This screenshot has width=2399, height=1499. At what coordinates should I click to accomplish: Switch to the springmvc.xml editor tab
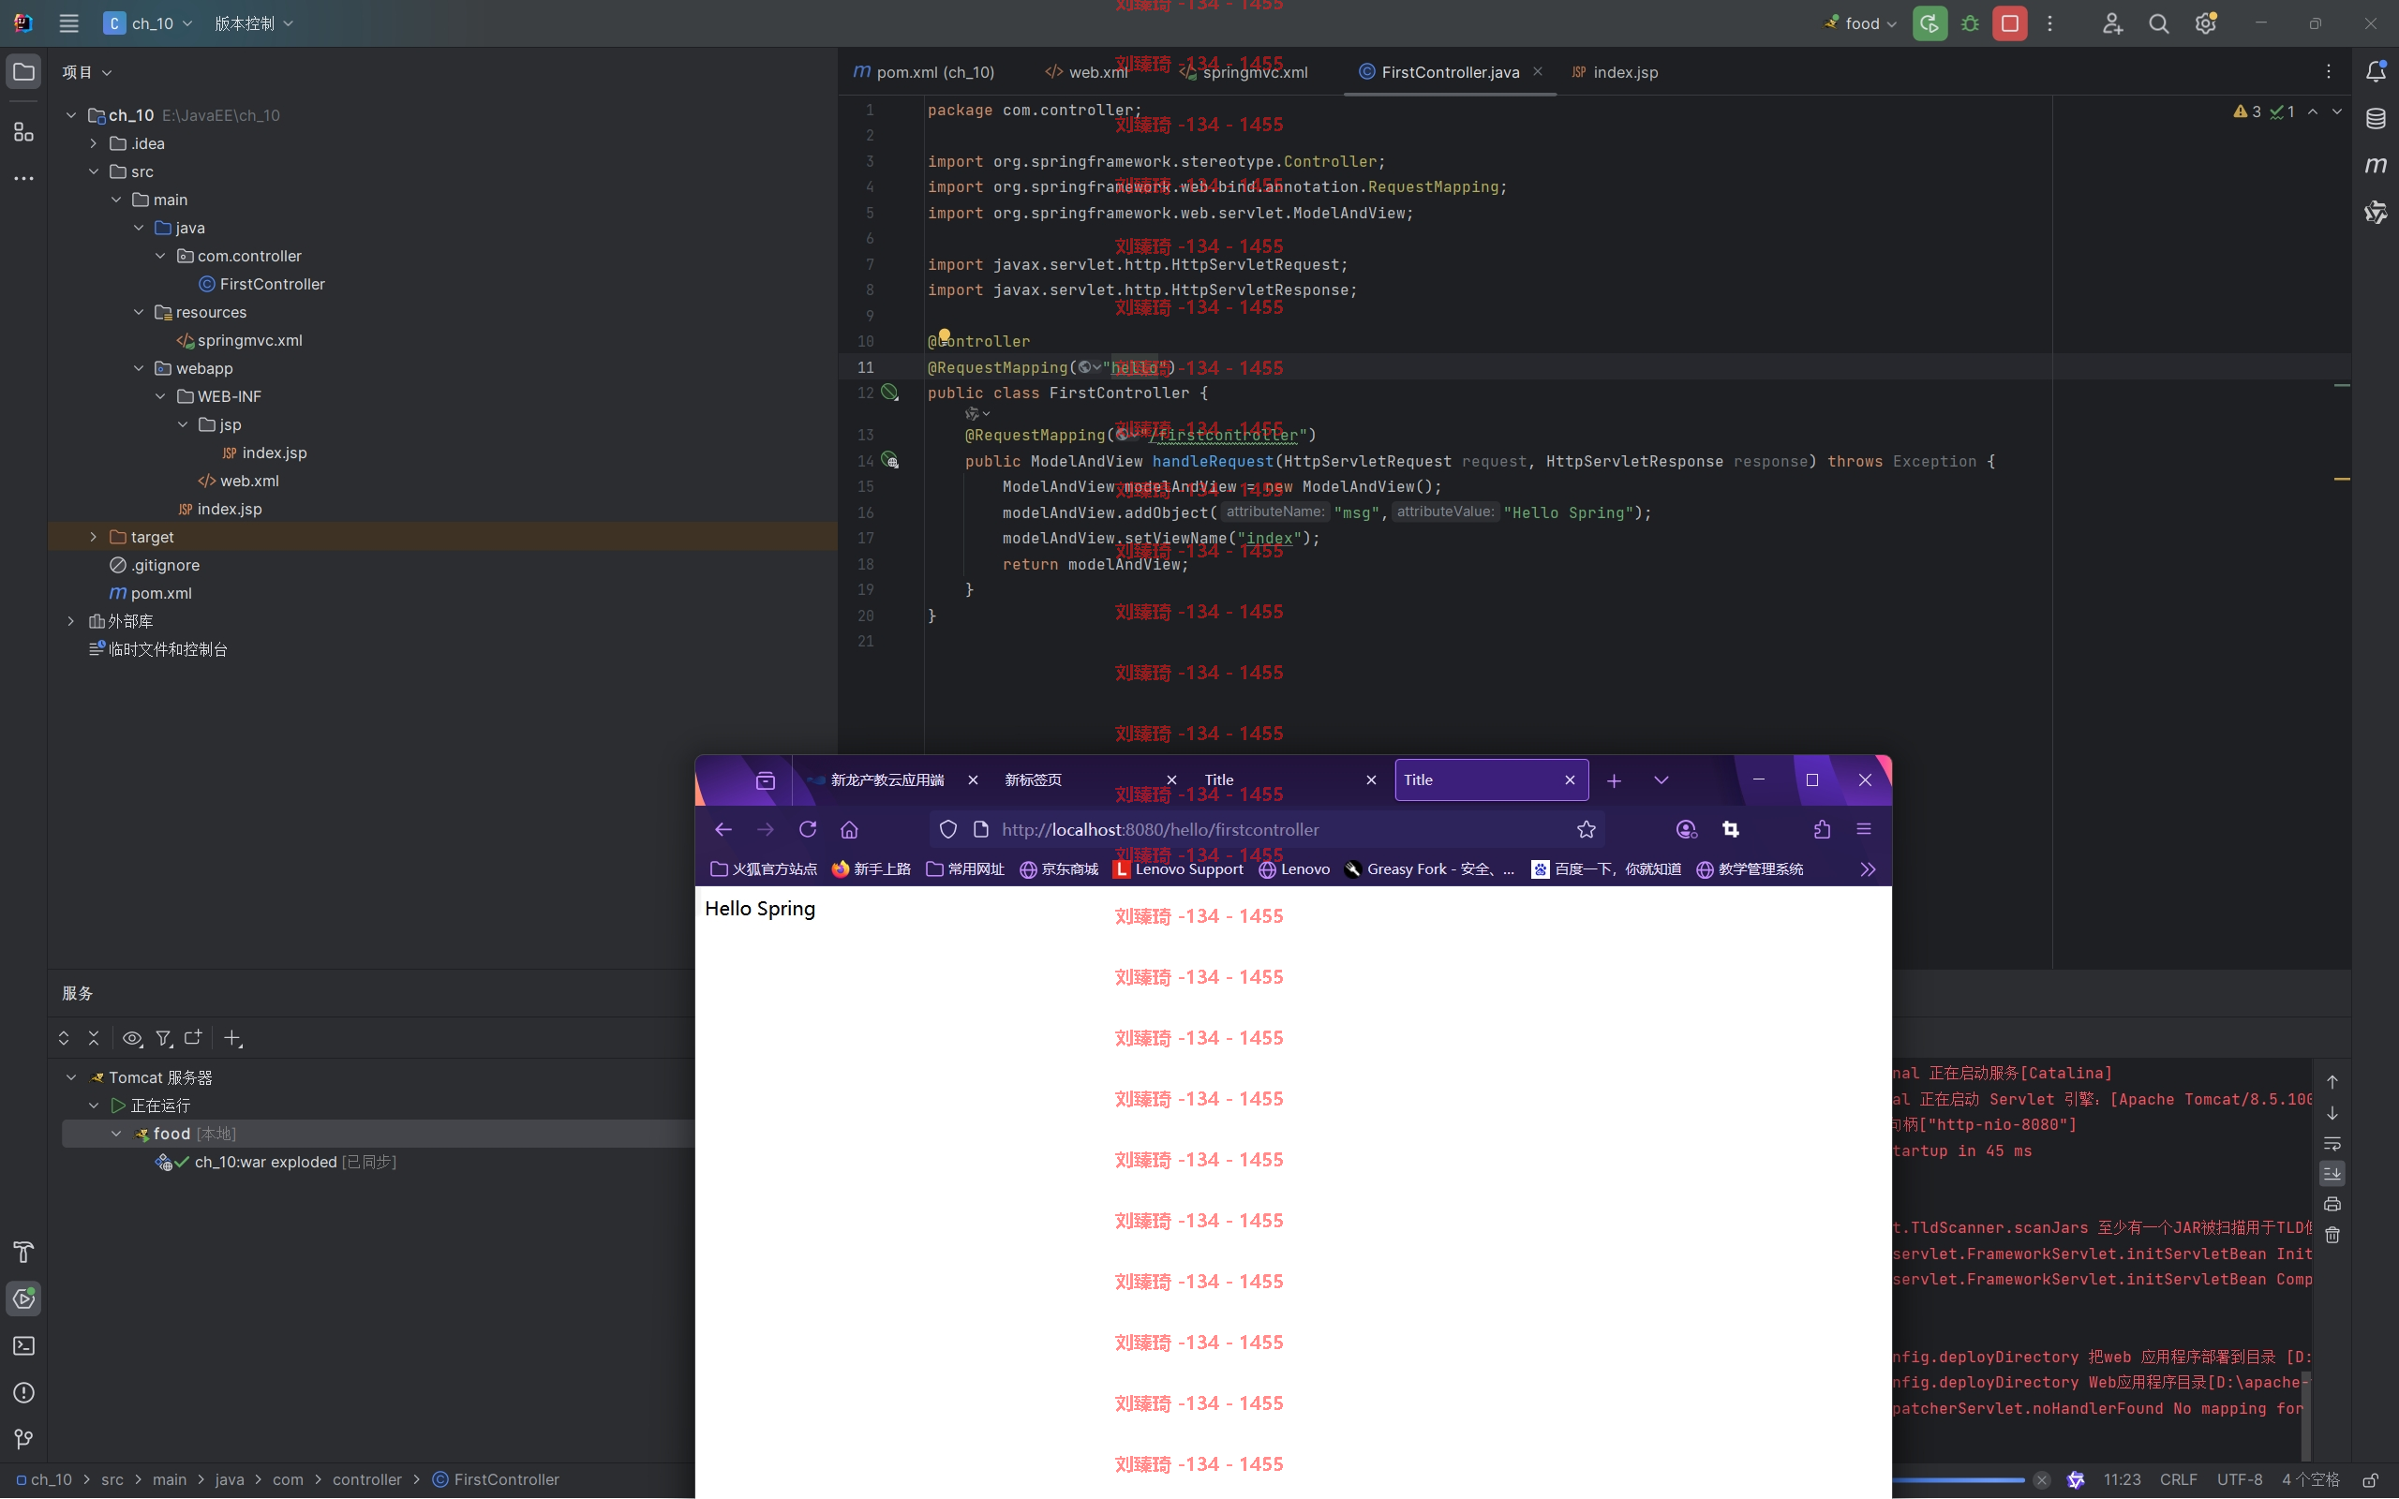pos(1244,71)
